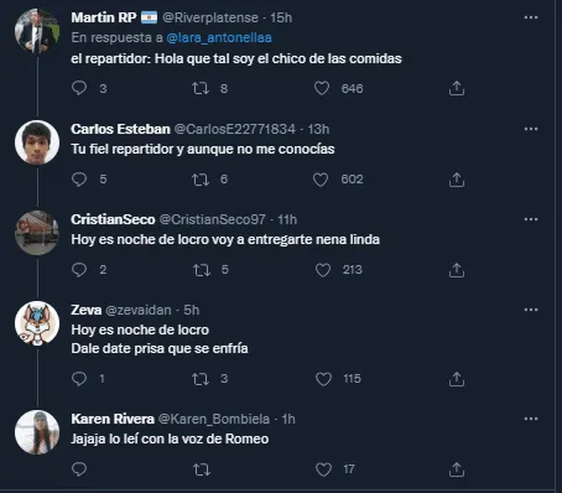Open more options on Zeva's tweet

(531, 310)
